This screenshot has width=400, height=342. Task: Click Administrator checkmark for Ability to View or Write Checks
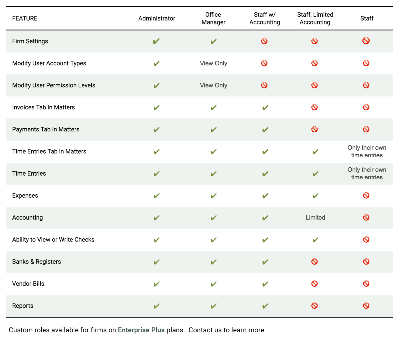pos(156,240)
